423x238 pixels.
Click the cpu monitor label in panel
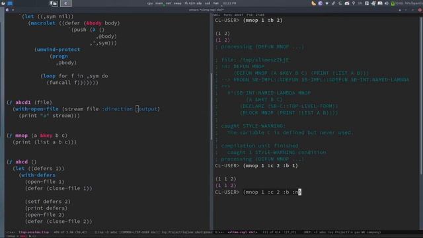tap(150, 3)
